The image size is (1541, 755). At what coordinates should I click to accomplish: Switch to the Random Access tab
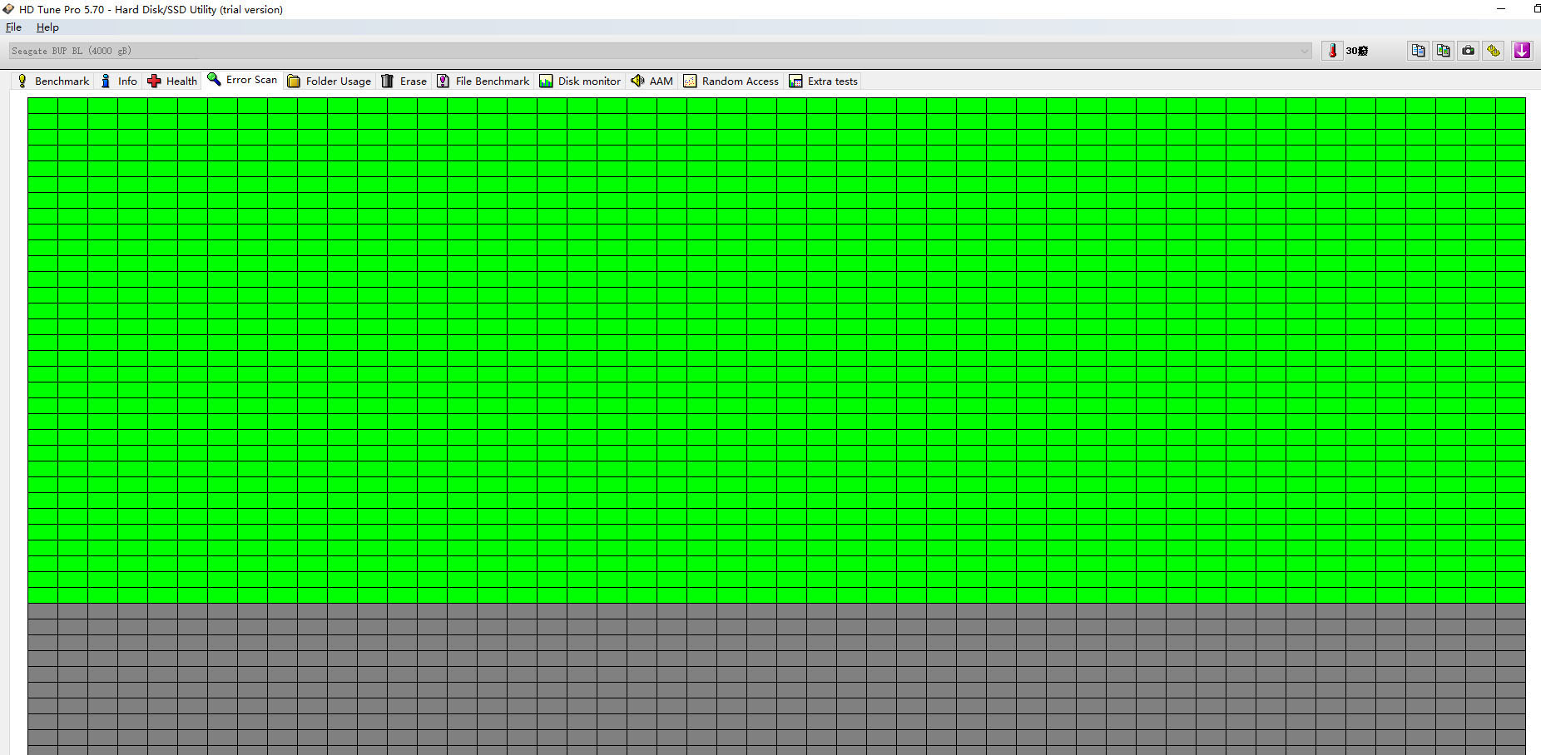[x=731, y=81]
